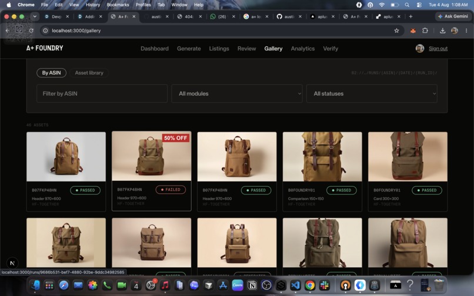
Task: Switch to VS Code in the dock
Action: pyautogui.click(x=295, y=285)
